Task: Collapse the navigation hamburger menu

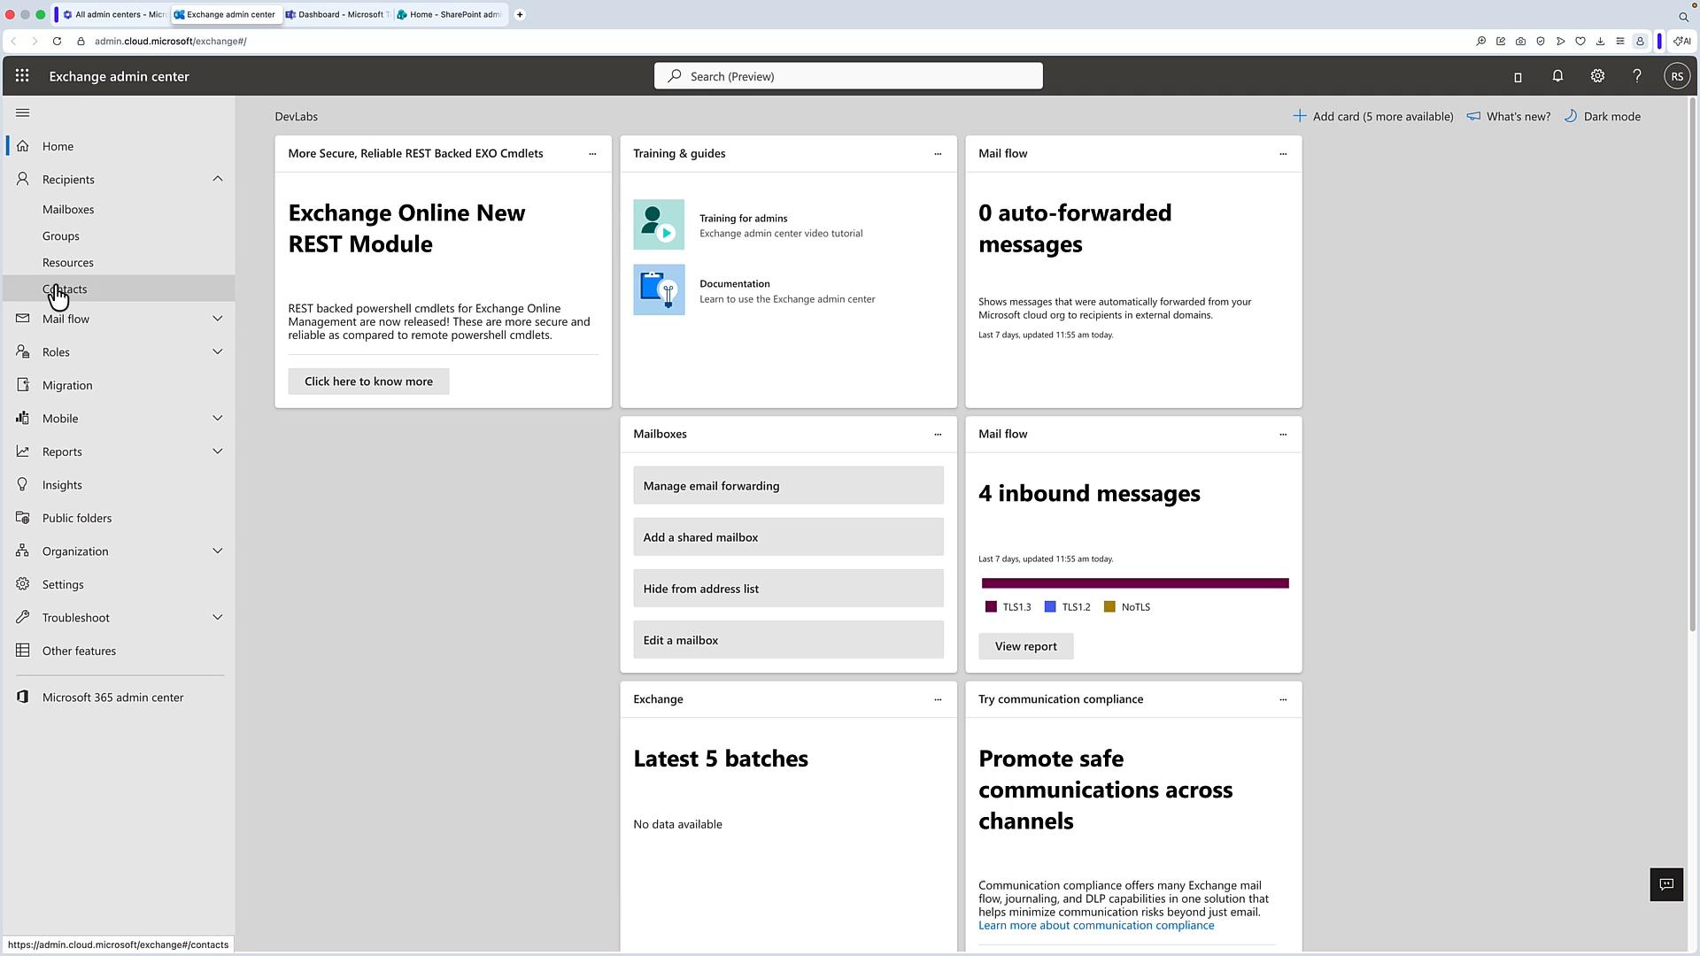Action: pyautogui.click(x=23, y=112)
